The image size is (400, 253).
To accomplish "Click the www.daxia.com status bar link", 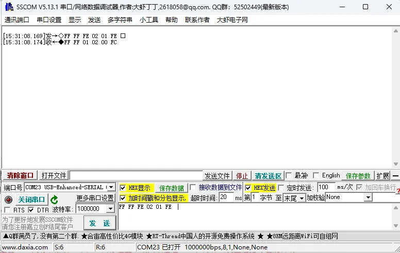I will pyautogui.click(x=25, y=247).
